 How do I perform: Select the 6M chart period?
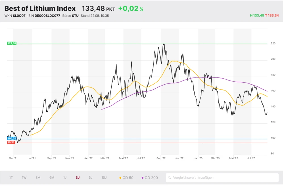coord(52,178)
